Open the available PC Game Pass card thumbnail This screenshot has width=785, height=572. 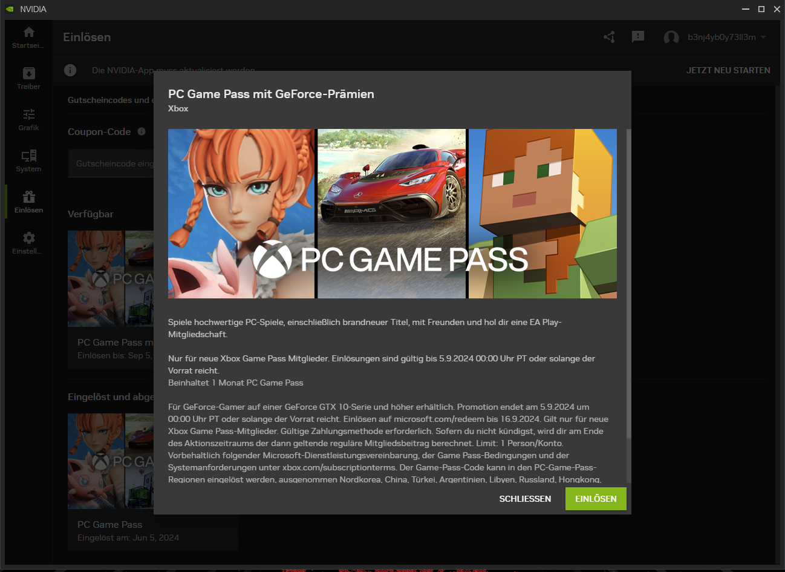[x=111, y=278]
